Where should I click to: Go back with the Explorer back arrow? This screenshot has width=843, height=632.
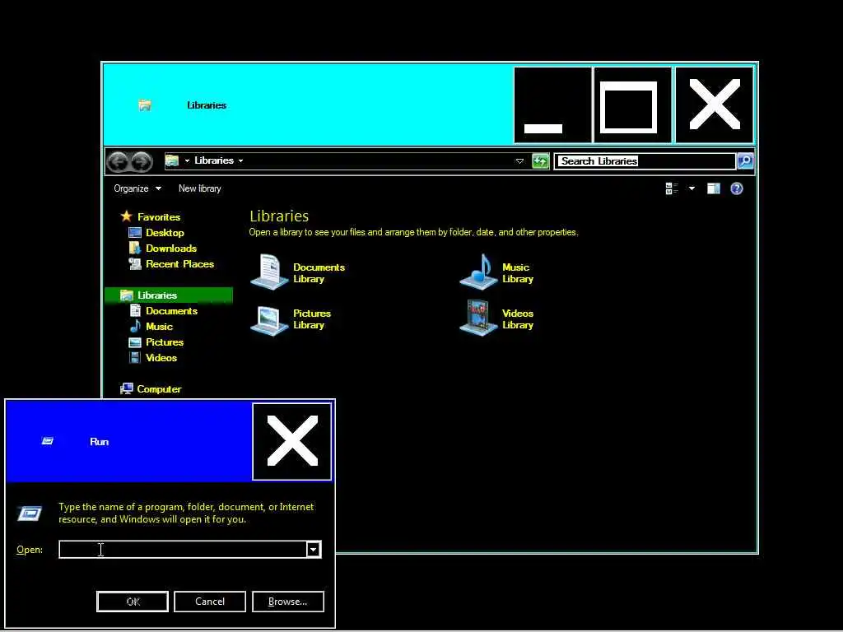(x=119, y=161)
